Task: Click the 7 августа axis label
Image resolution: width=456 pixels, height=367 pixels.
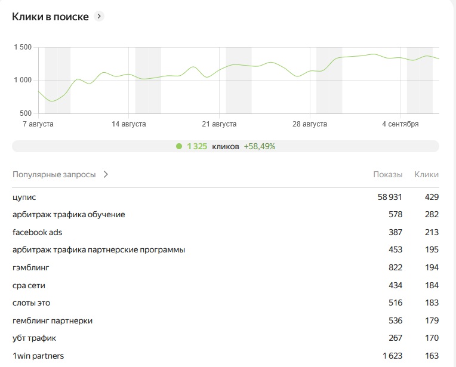Action: pos(38,124)
